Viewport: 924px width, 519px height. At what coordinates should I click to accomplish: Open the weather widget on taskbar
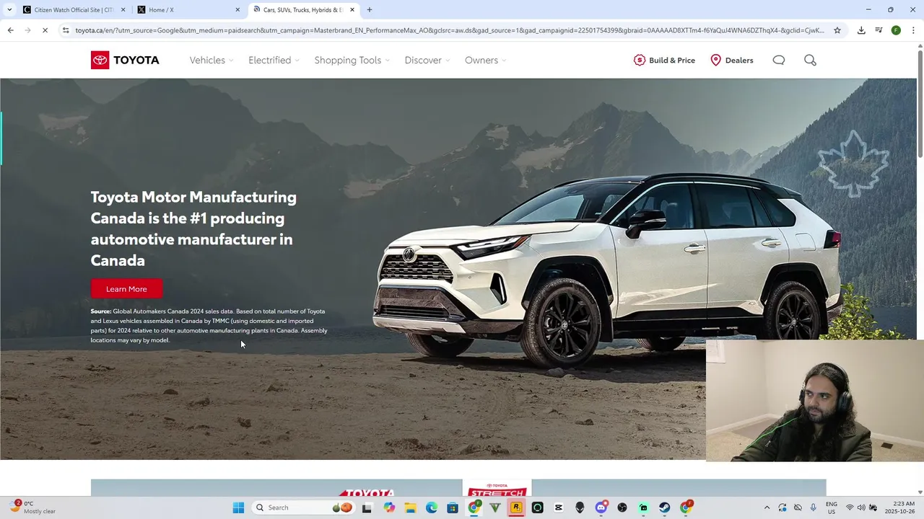pyautogui.click(x=33, y=507)
